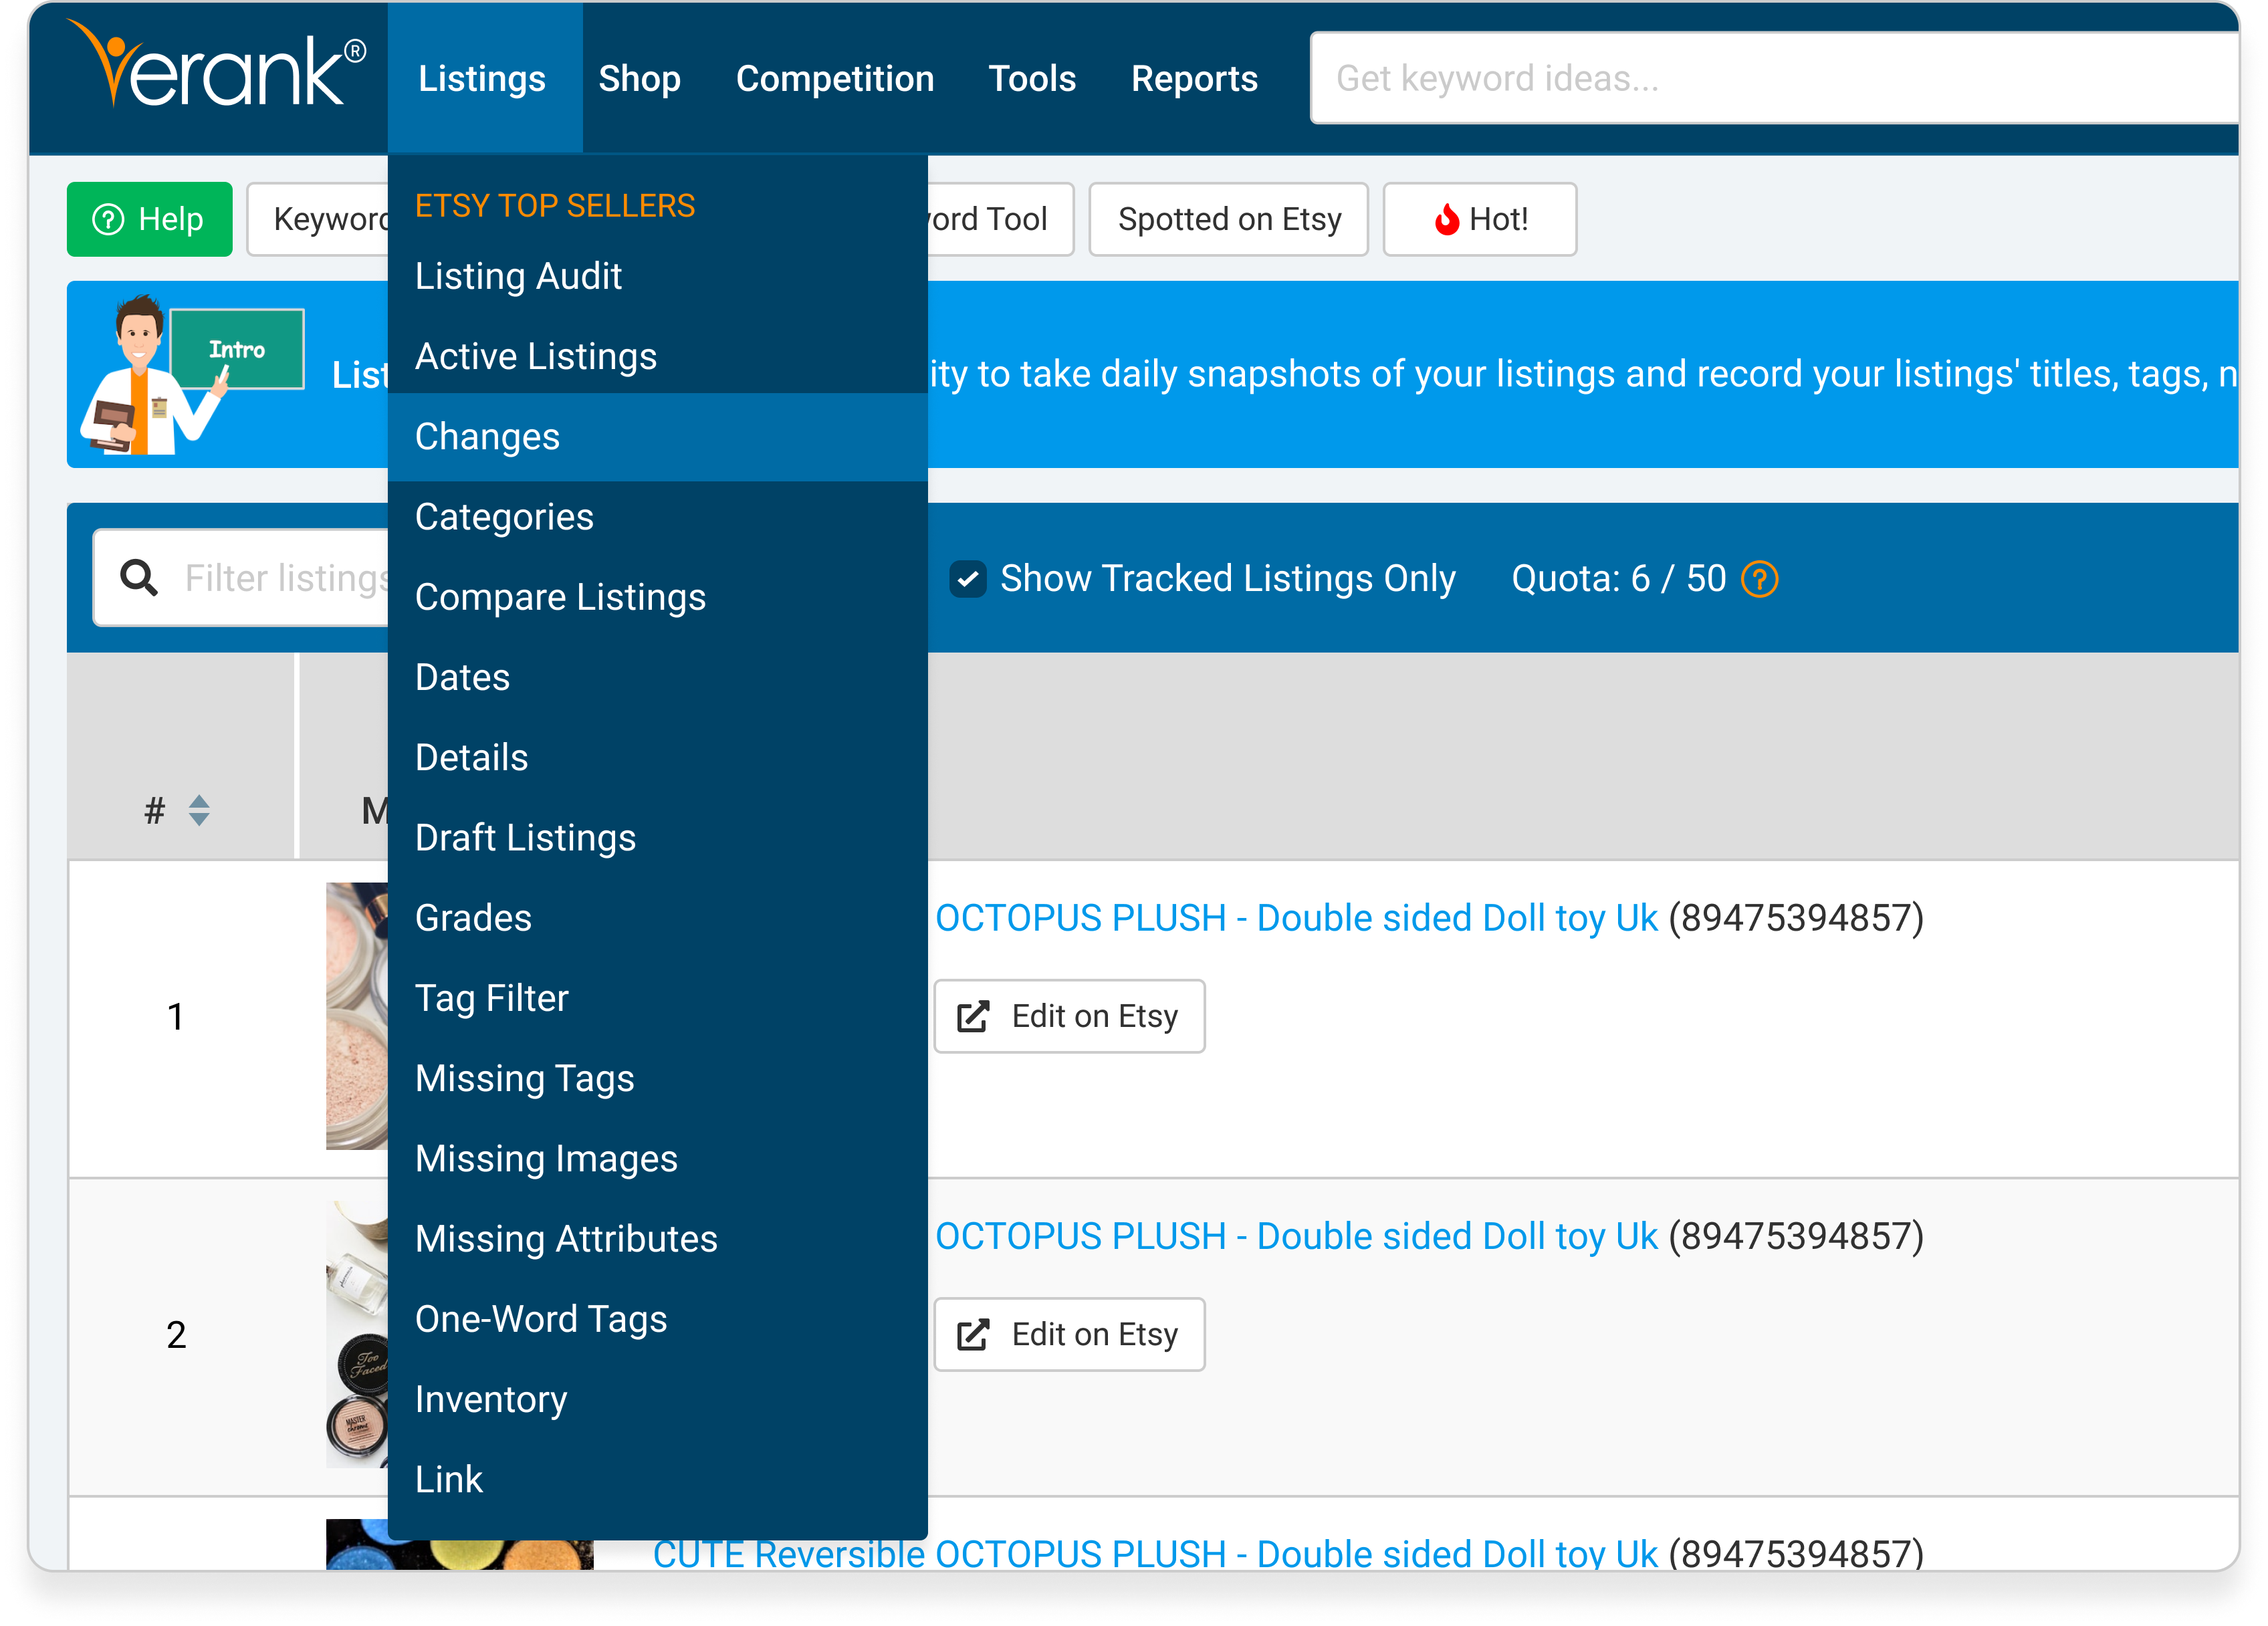Select Active Listings menu entry

(x=657, y=356)
